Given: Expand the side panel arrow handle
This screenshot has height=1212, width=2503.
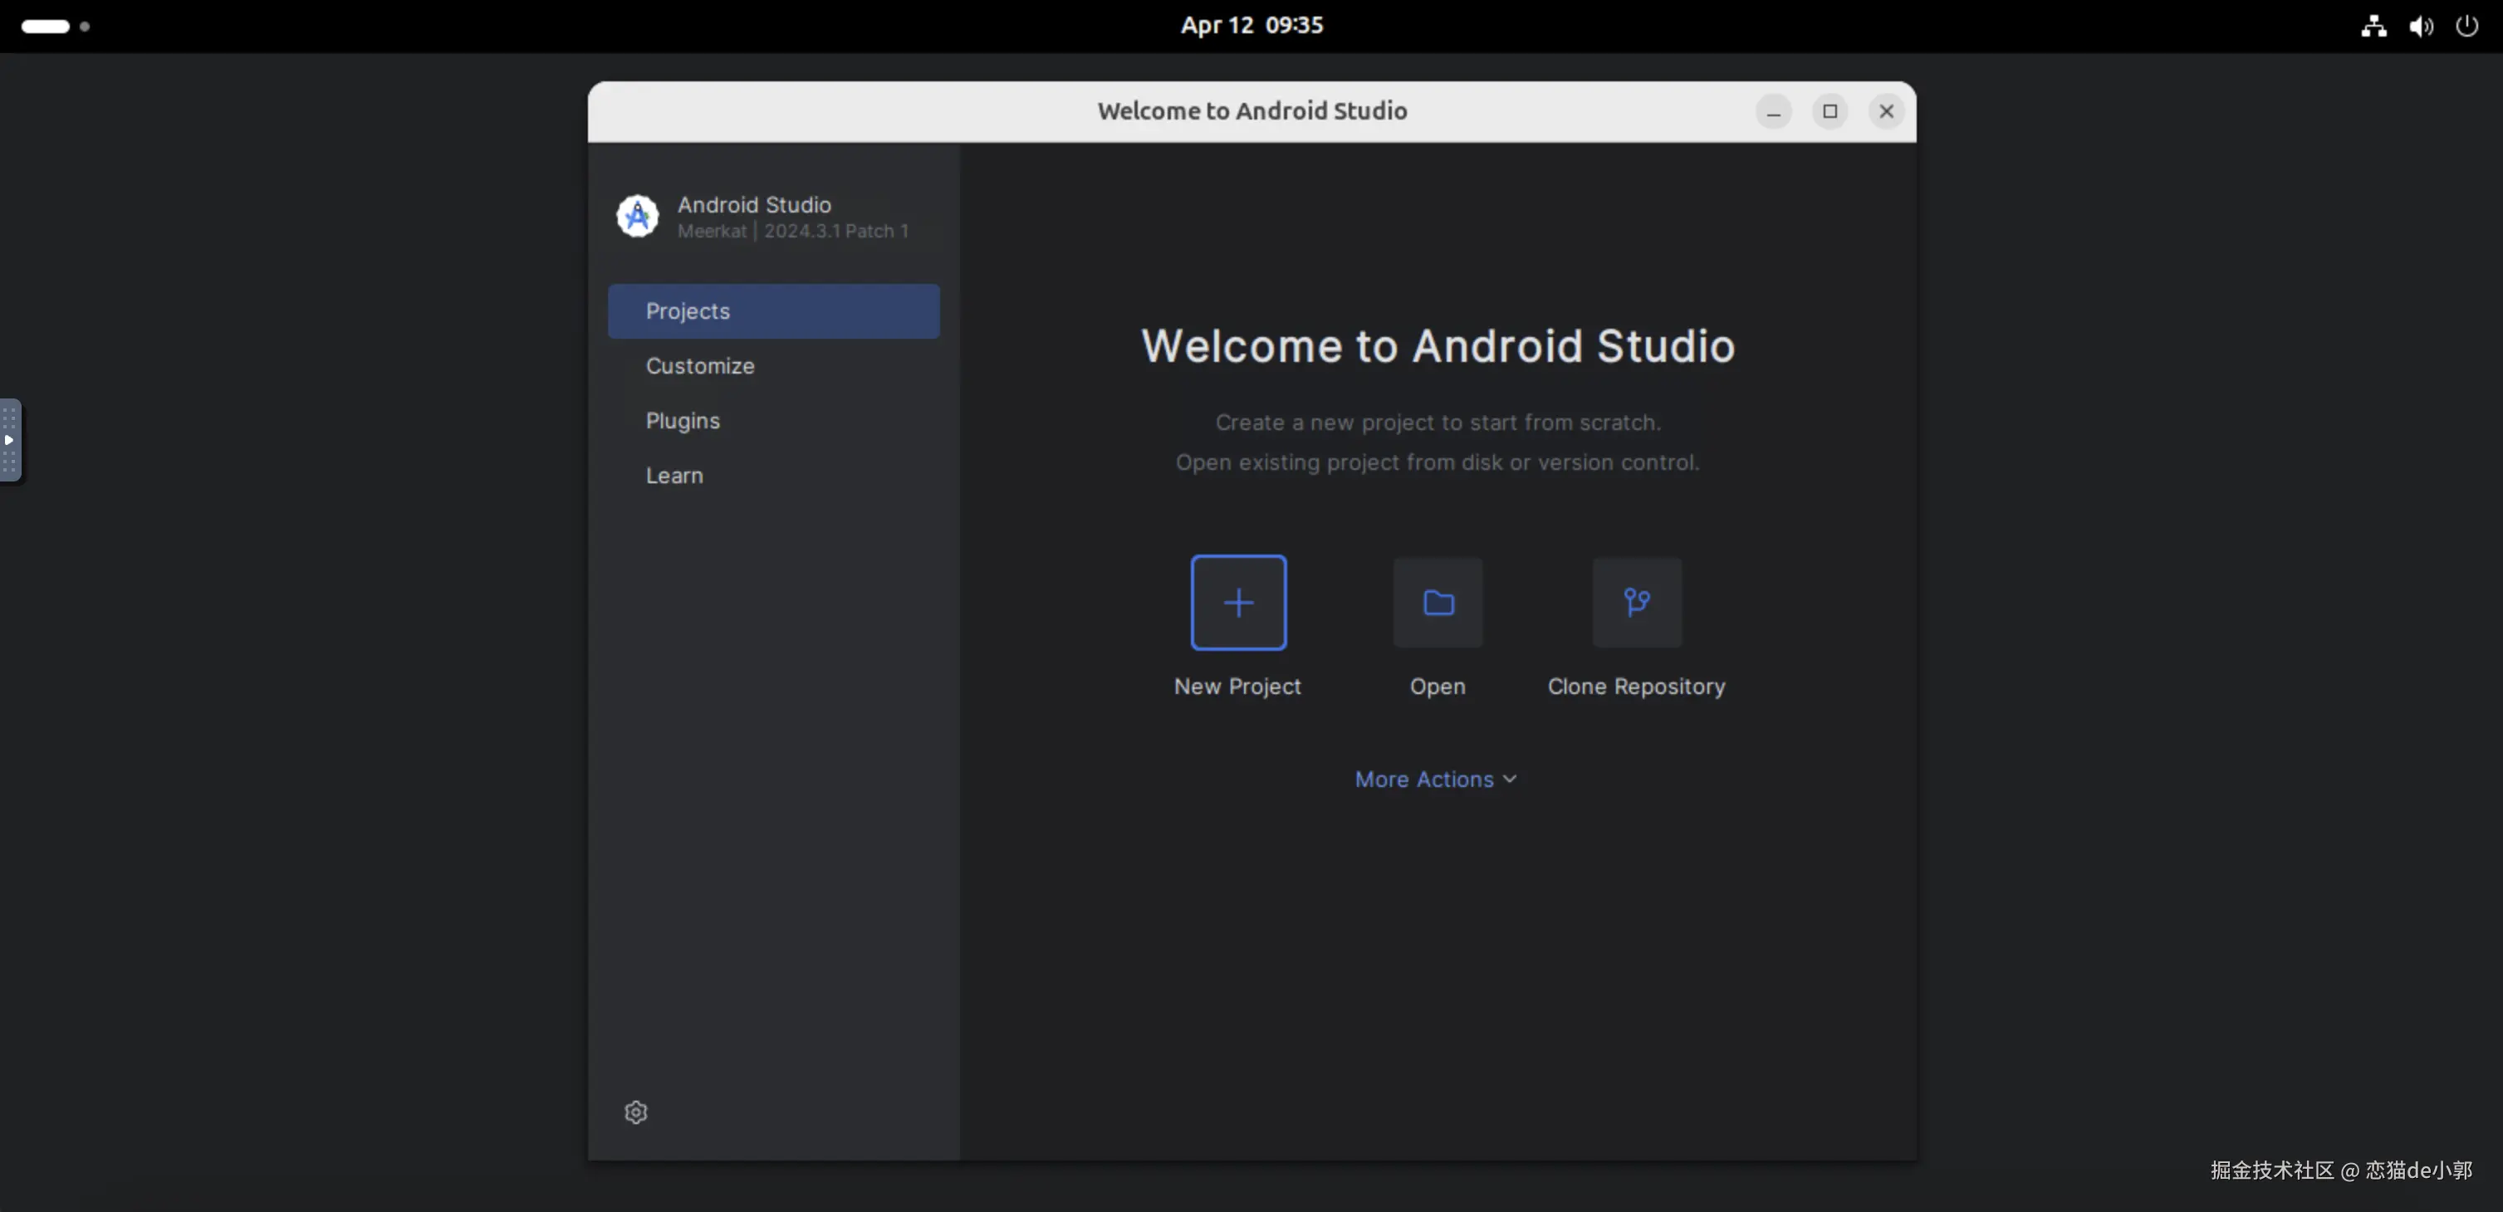Looking at the screenshot, I should pos(10,440).
